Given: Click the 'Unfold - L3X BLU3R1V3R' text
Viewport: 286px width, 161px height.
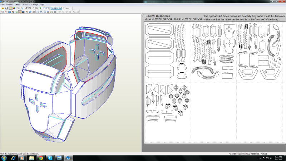Looking at the screenshot, I should click(x=188, y=19).
